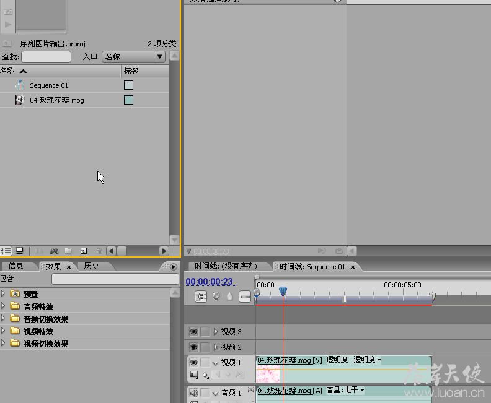491x403 pixels.
Task: Click the Delete trash icon in project panel
Action: coord(99,251)
